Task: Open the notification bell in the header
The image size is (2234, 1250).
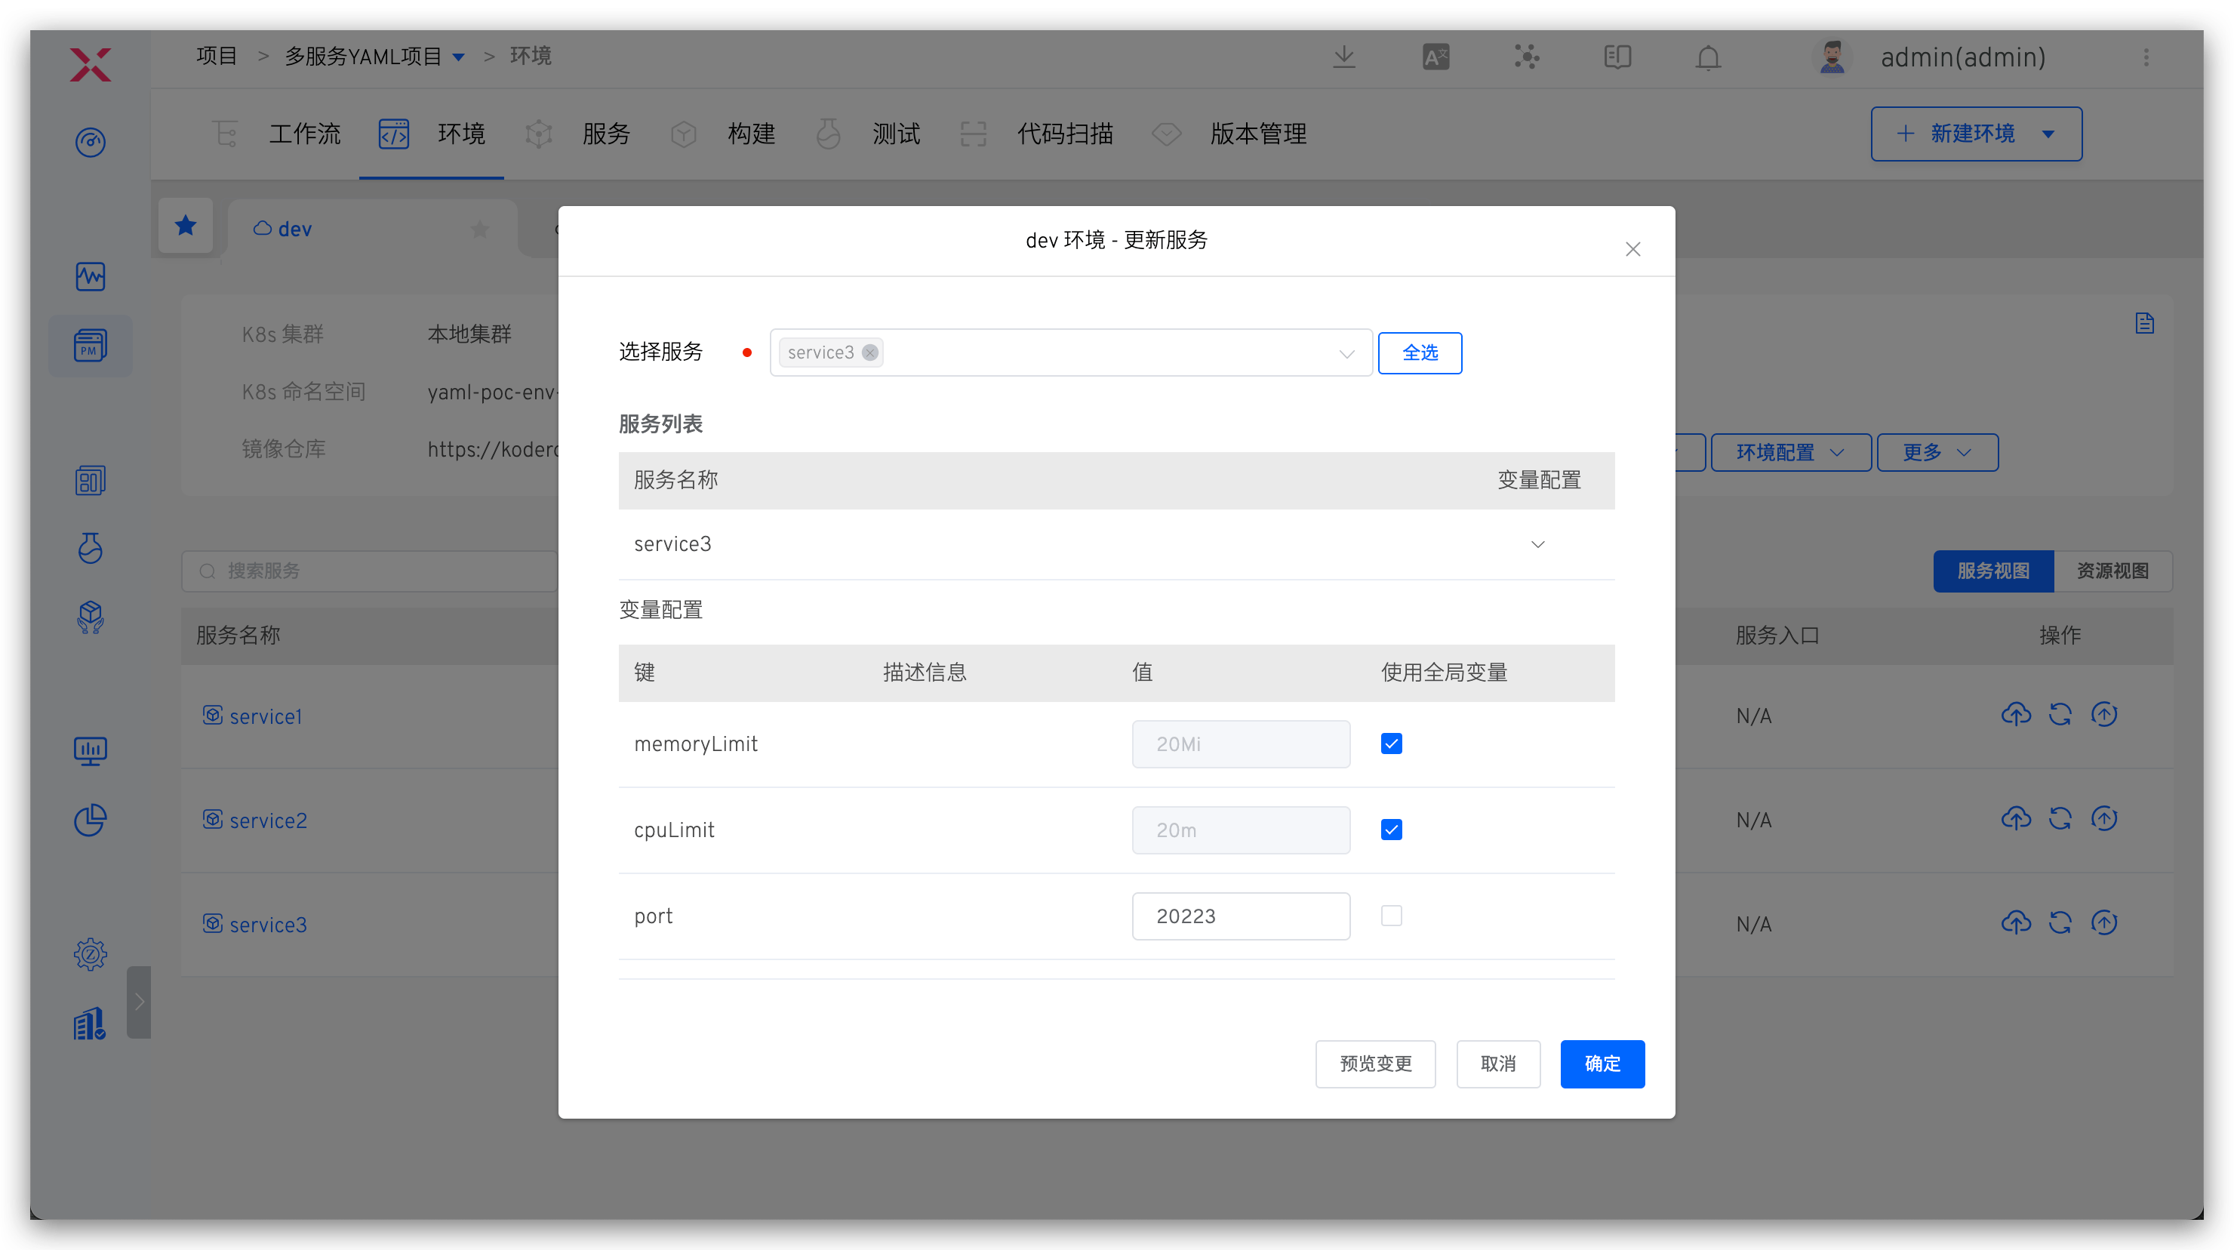Action: point(1706,57)
